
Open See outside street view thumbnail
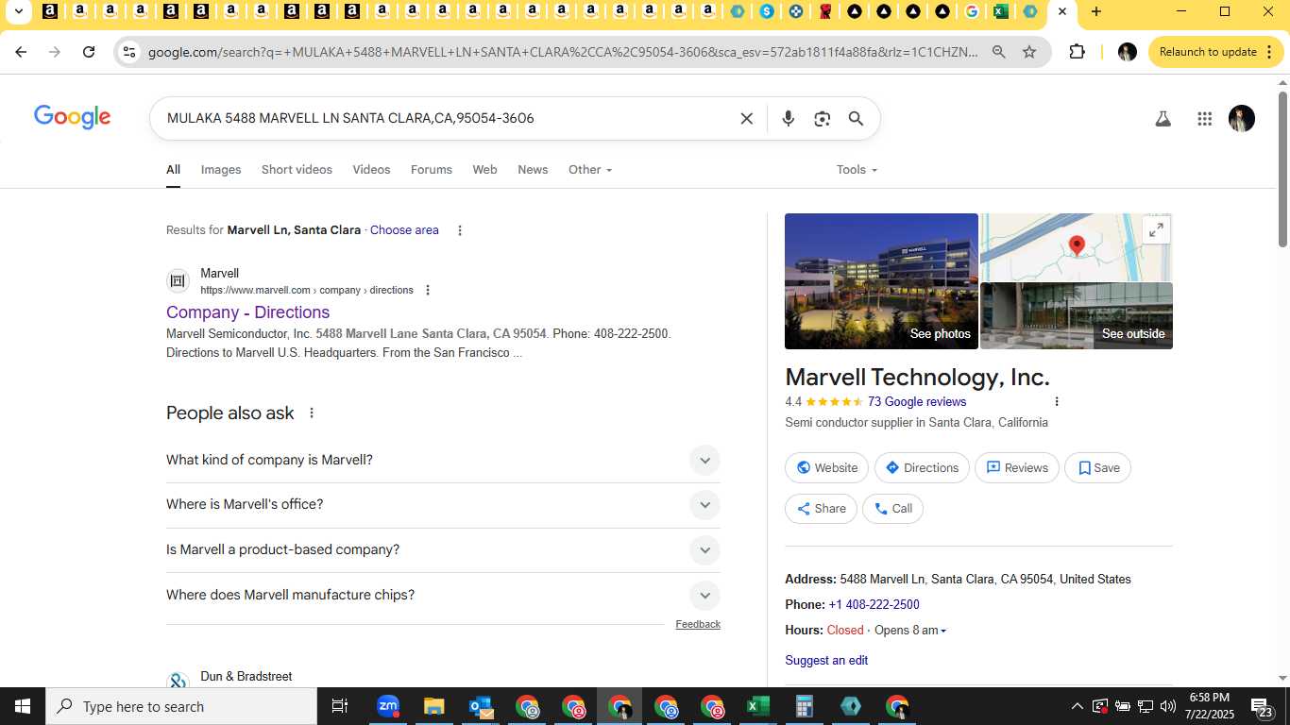1077,316
